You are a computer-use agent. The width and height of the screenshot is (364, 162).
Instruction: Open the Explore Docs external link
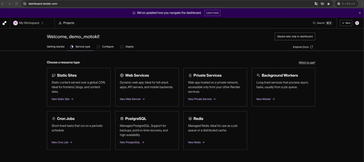pos(303,47)
